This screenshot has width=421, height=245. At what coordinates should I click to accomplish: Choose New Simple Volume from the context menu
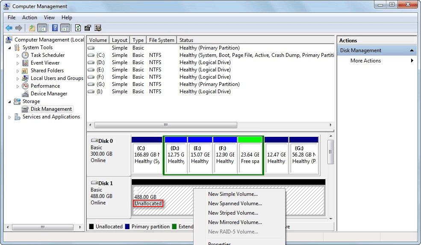click(233, 194)
